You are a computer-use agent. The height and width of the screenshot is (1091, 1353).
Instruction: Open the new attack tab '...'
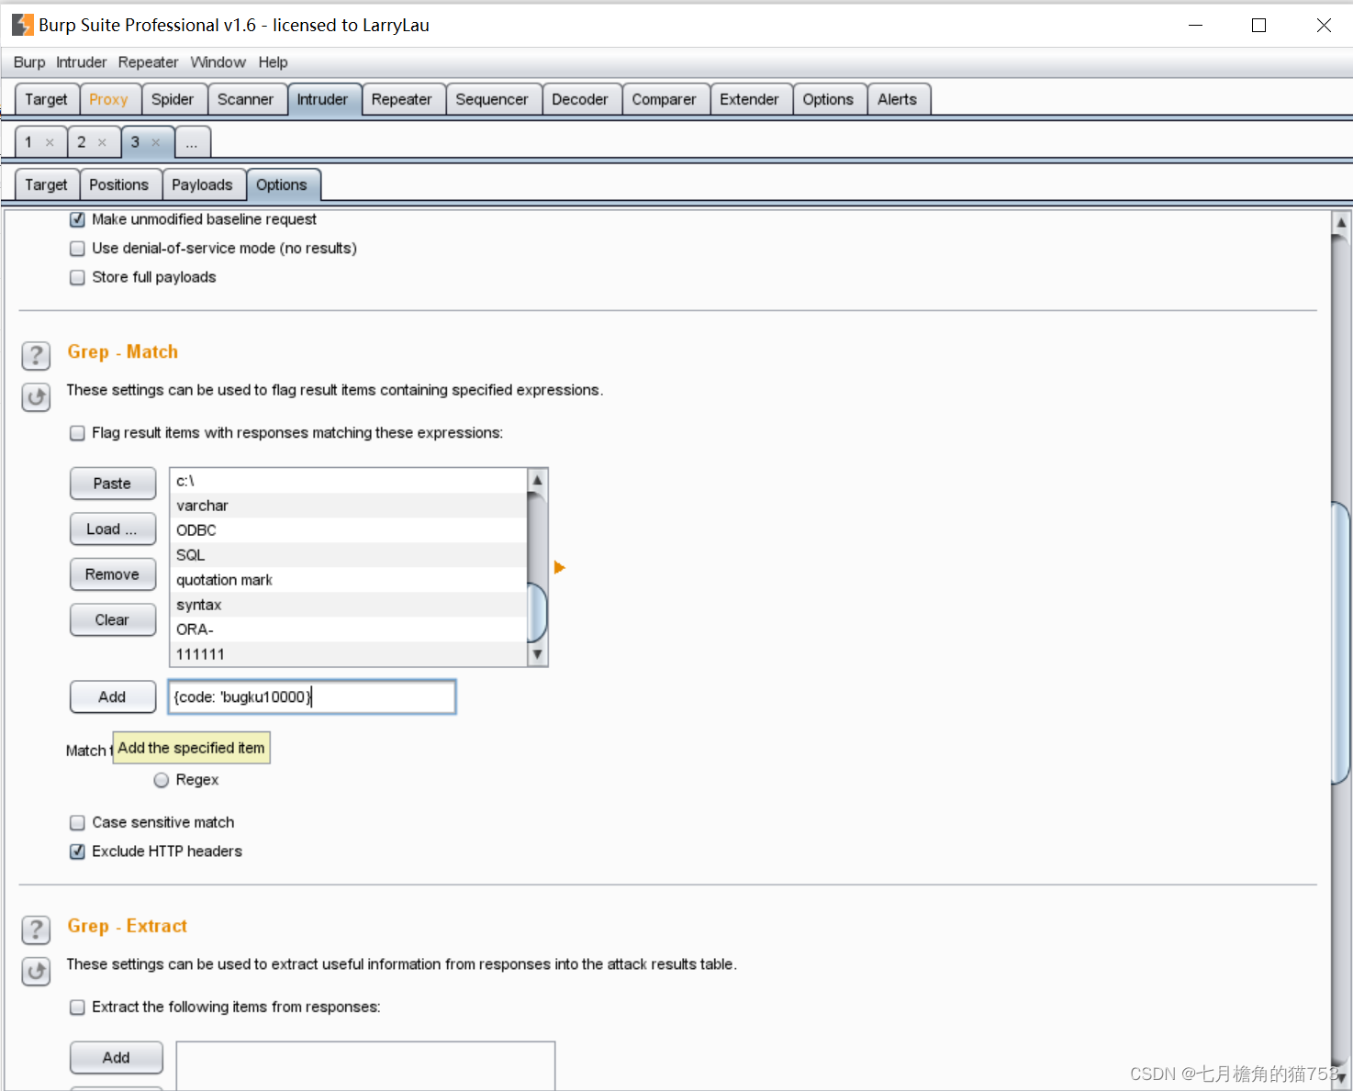pyautogui.click(x=192, y=142)
